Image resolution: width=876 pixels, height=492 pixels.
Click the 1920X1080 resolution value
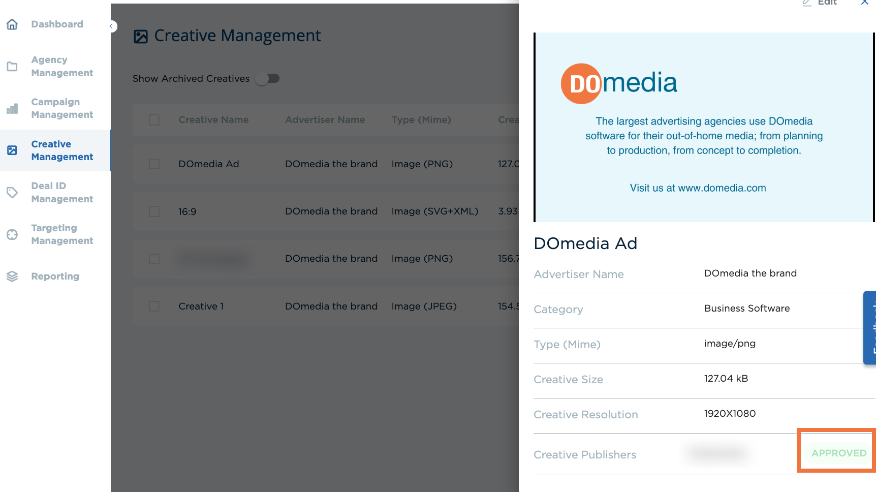tap(730, 414)
